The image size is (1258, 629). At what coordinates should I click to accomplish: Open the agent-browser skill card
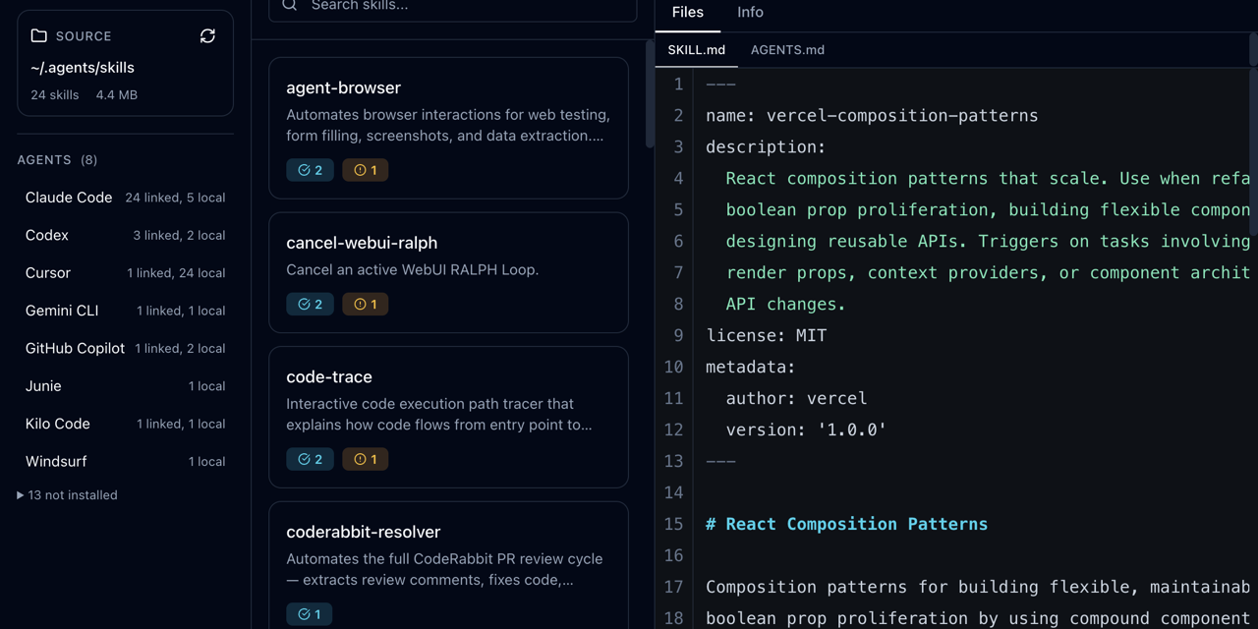point(448,128)
